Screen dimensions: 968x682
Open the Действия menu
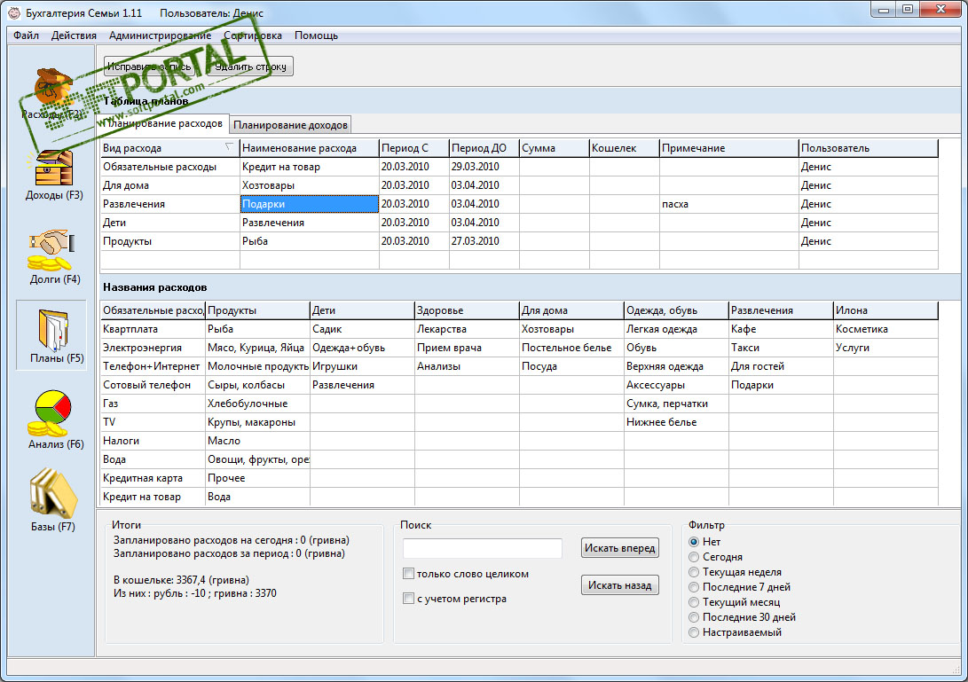tap(74, 35)
